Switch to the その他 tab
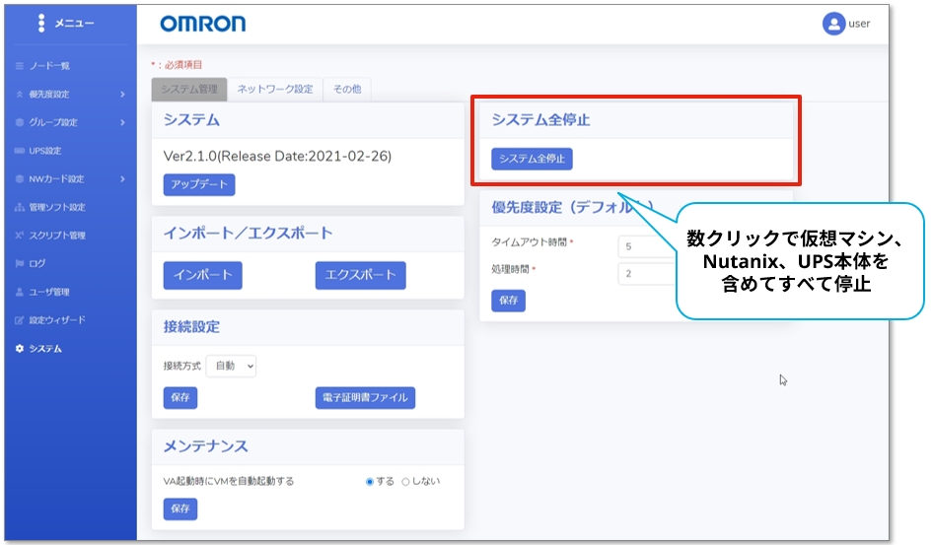The height and width of the screenshot is (545, 933). click(347, 89)
